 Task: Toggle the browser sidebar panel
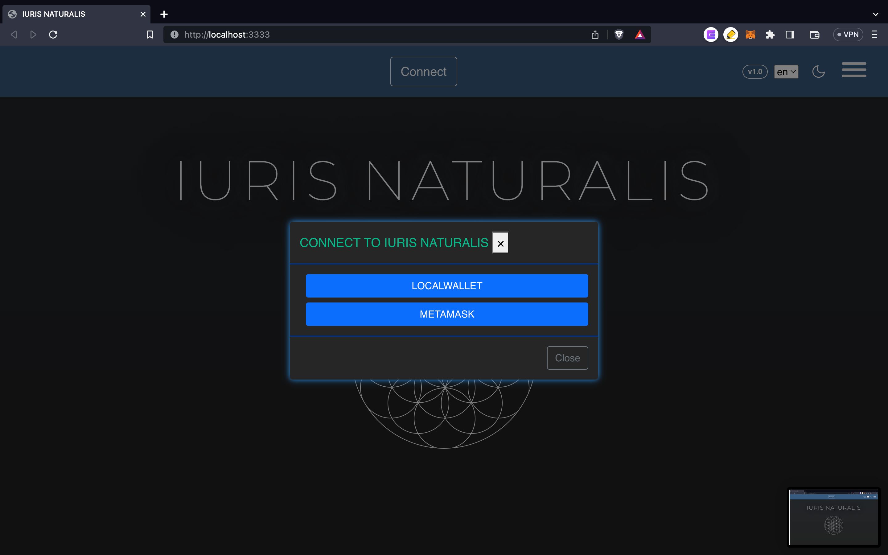coord(790,35)
